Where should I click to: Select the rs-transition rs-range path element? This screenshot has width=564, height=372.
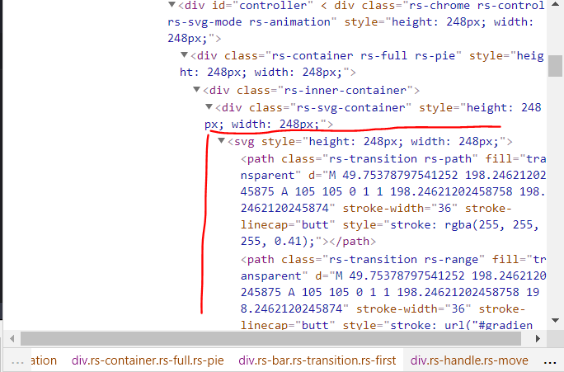coord(392,292)
